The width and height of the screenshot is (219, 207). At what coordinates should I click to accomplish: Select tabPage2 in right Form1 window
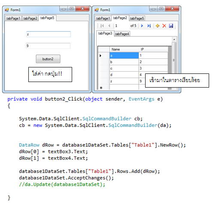(x=120, y=18)
